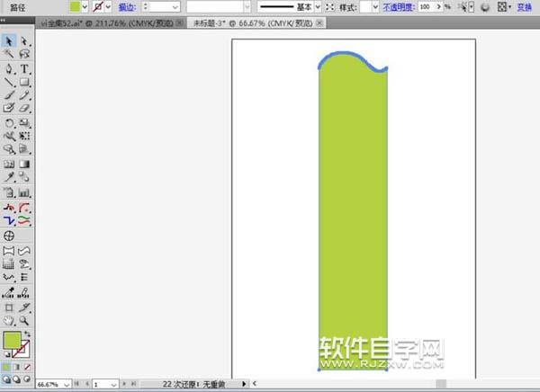Expand the opacity slider arrow
Image resolution: width=540 pixels, height=392 pixels.
coord(439,6)
